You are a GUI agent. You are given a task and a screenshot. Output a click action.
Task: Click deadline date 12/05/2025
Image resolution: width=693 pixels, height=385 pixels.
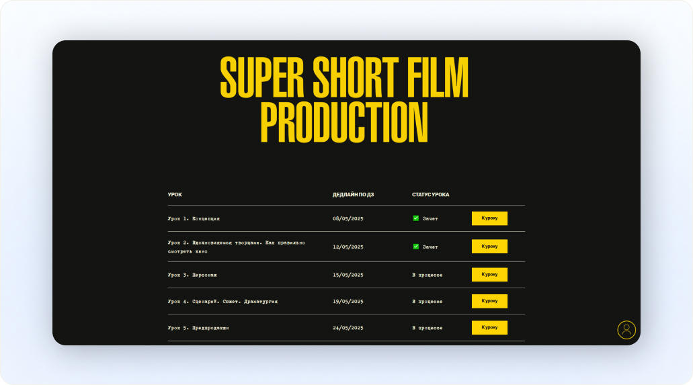(x=348, y=247)
